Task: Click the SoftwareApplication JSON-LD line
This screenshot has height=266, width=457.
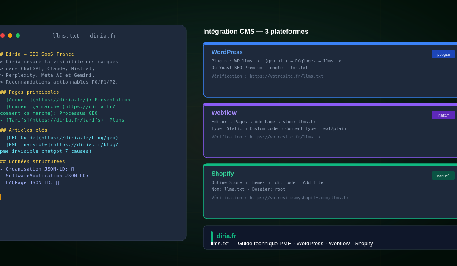Action: click(47, 176)
